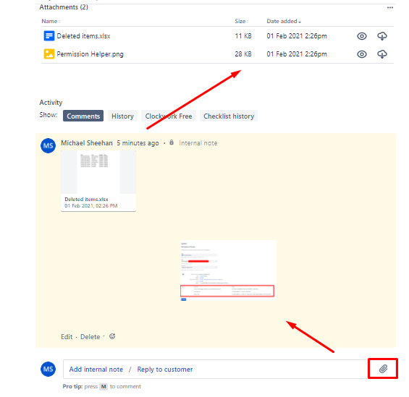Select the 28 KB size cell
This screenshot has width=409, height=397.
tap(243, 54)
